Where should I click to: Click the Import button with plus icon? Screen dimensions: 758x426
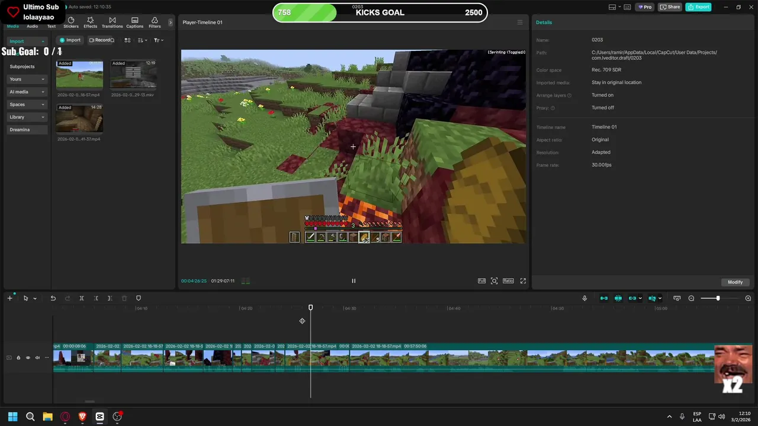pos(70,40)
